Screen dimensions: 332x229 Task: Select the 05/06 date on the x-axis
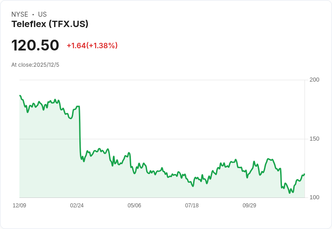pos(134,206)
